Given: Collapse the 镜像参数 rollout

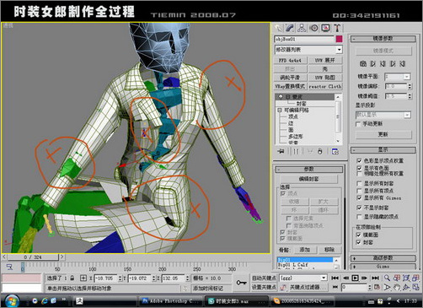Looking at the screenshot, I should coord(383,39).
